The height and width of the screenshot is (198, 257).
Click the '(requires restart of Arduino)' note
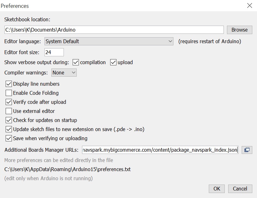pyautogui.click(x=210, y=41)
